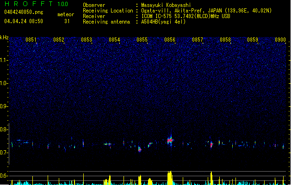Viewport: 291px width, 185px height.
Task: Click the version number 1.00
Action: 63,4
